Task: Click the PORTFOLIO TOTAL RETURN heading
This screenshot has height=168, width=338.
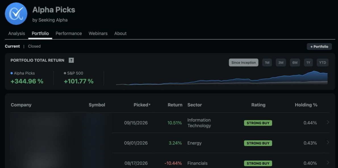Action: pyautogui.click(x=37, y=60)
